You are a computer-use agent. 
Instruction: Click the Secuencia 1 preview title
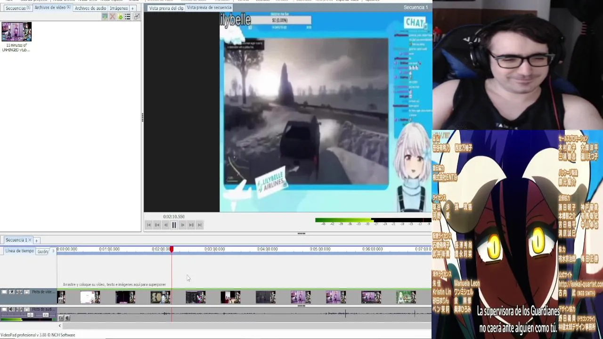click(x=416, y=8)
